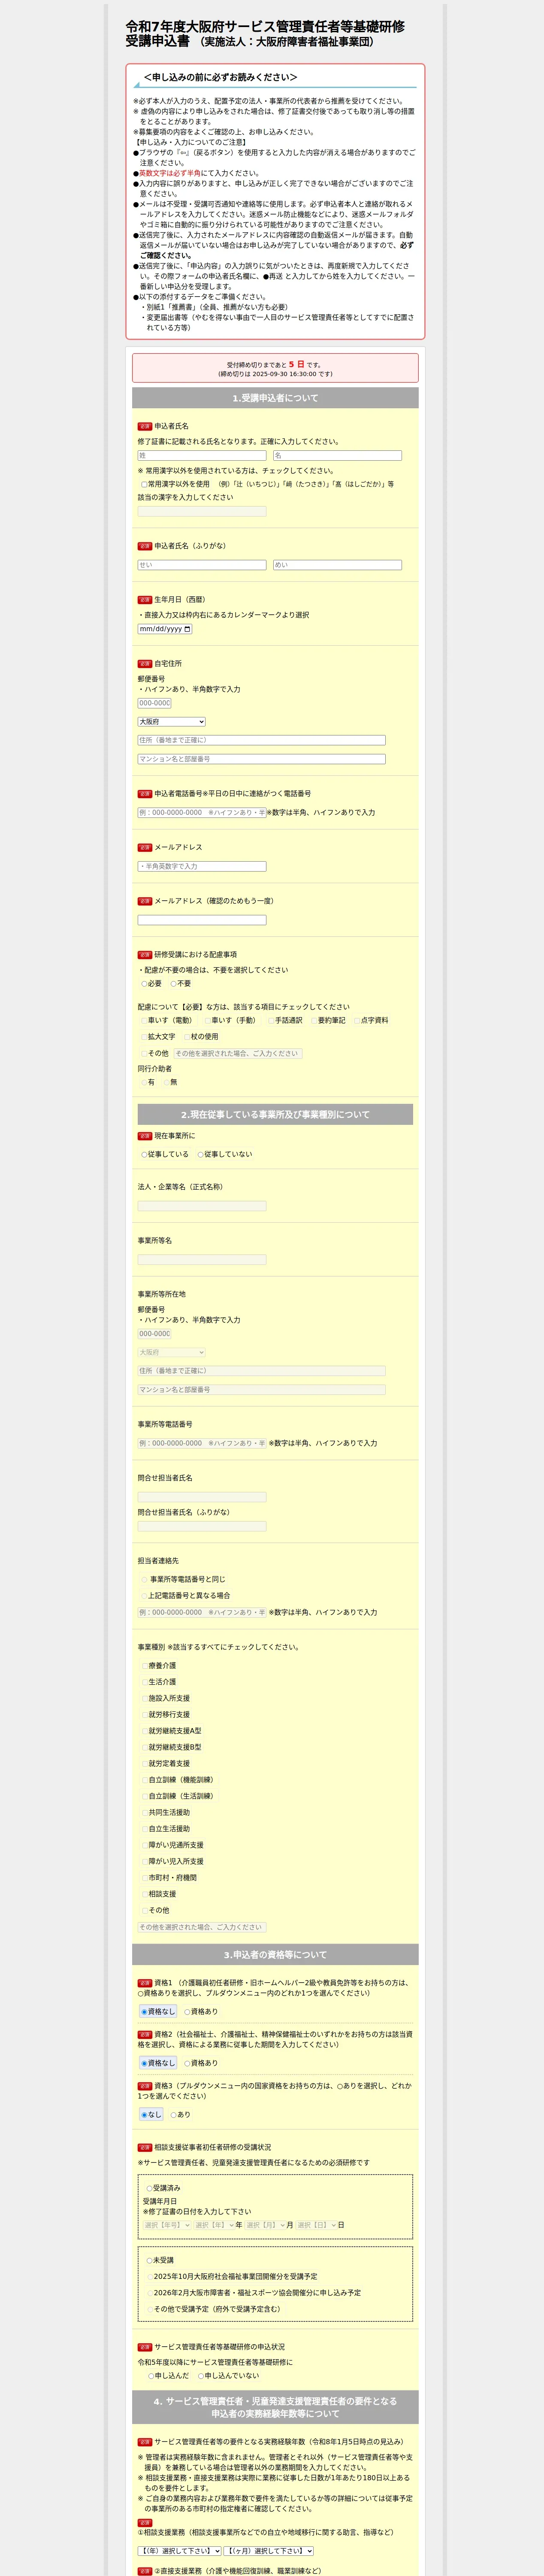The height and width of the screenshot is (2576, 544).
Task: Check the 車いす(手動) checkbox
Action: click(x=208, y=1021)
